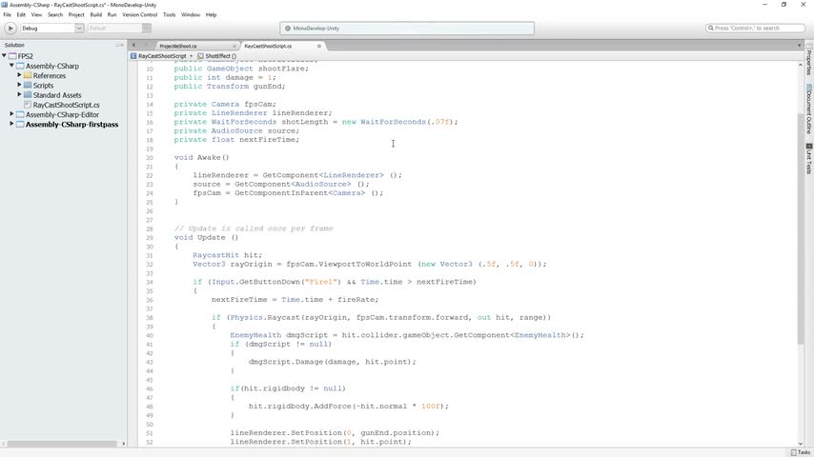Expand the Standard Assets folder
Viewport: 814px width, 457px height.
(19, 94)
